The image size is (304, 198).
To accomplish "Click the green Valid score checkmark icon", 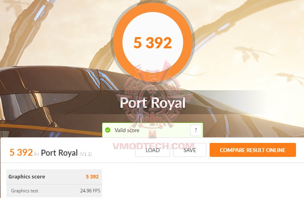I will pos(108,130).
